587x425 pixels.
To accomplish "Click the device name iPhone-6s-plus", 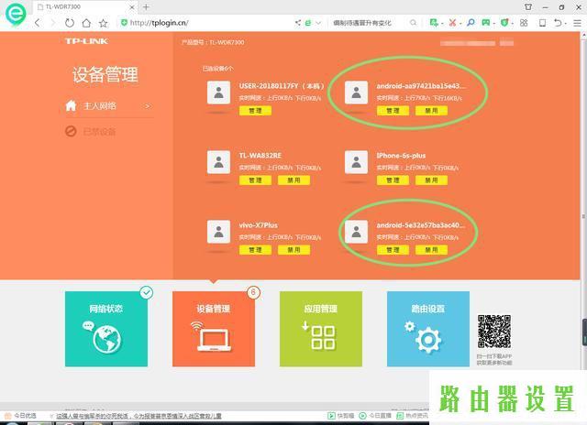I will (x=401, y=156).
